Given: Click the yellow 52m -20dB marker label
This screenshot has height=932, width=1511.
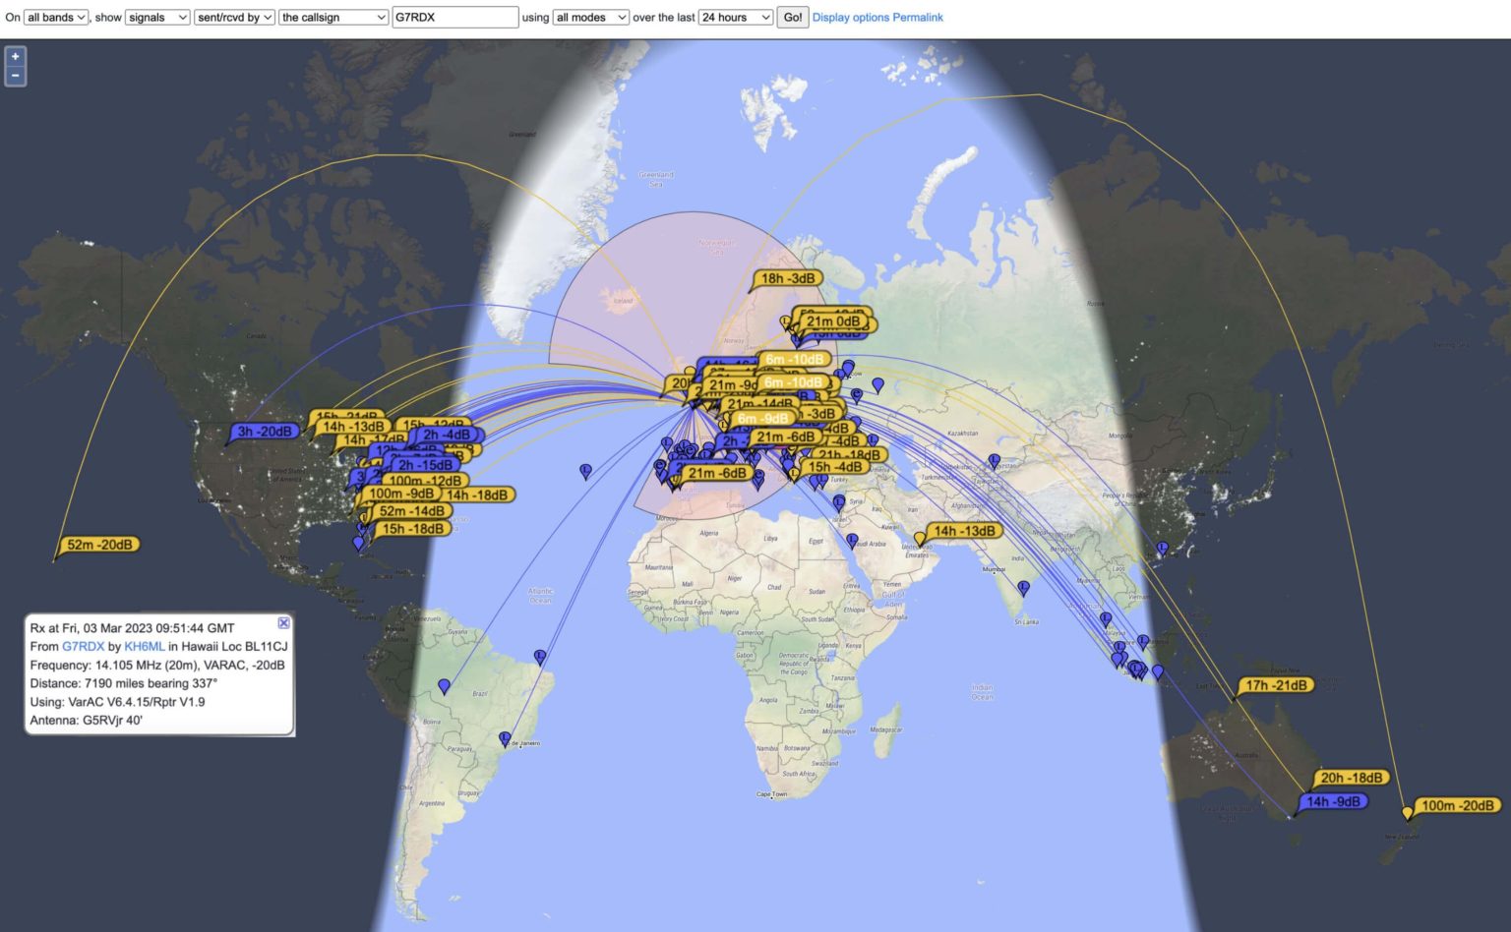Looking at the screenshot, I should pos(99,545).
